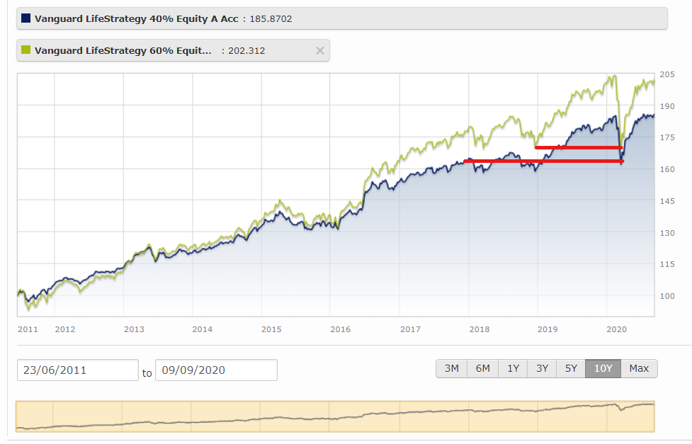Viewport: 692px width, 444px height.
Task: Click the 2012 x-axis label
Action: [x=65, y=329]
